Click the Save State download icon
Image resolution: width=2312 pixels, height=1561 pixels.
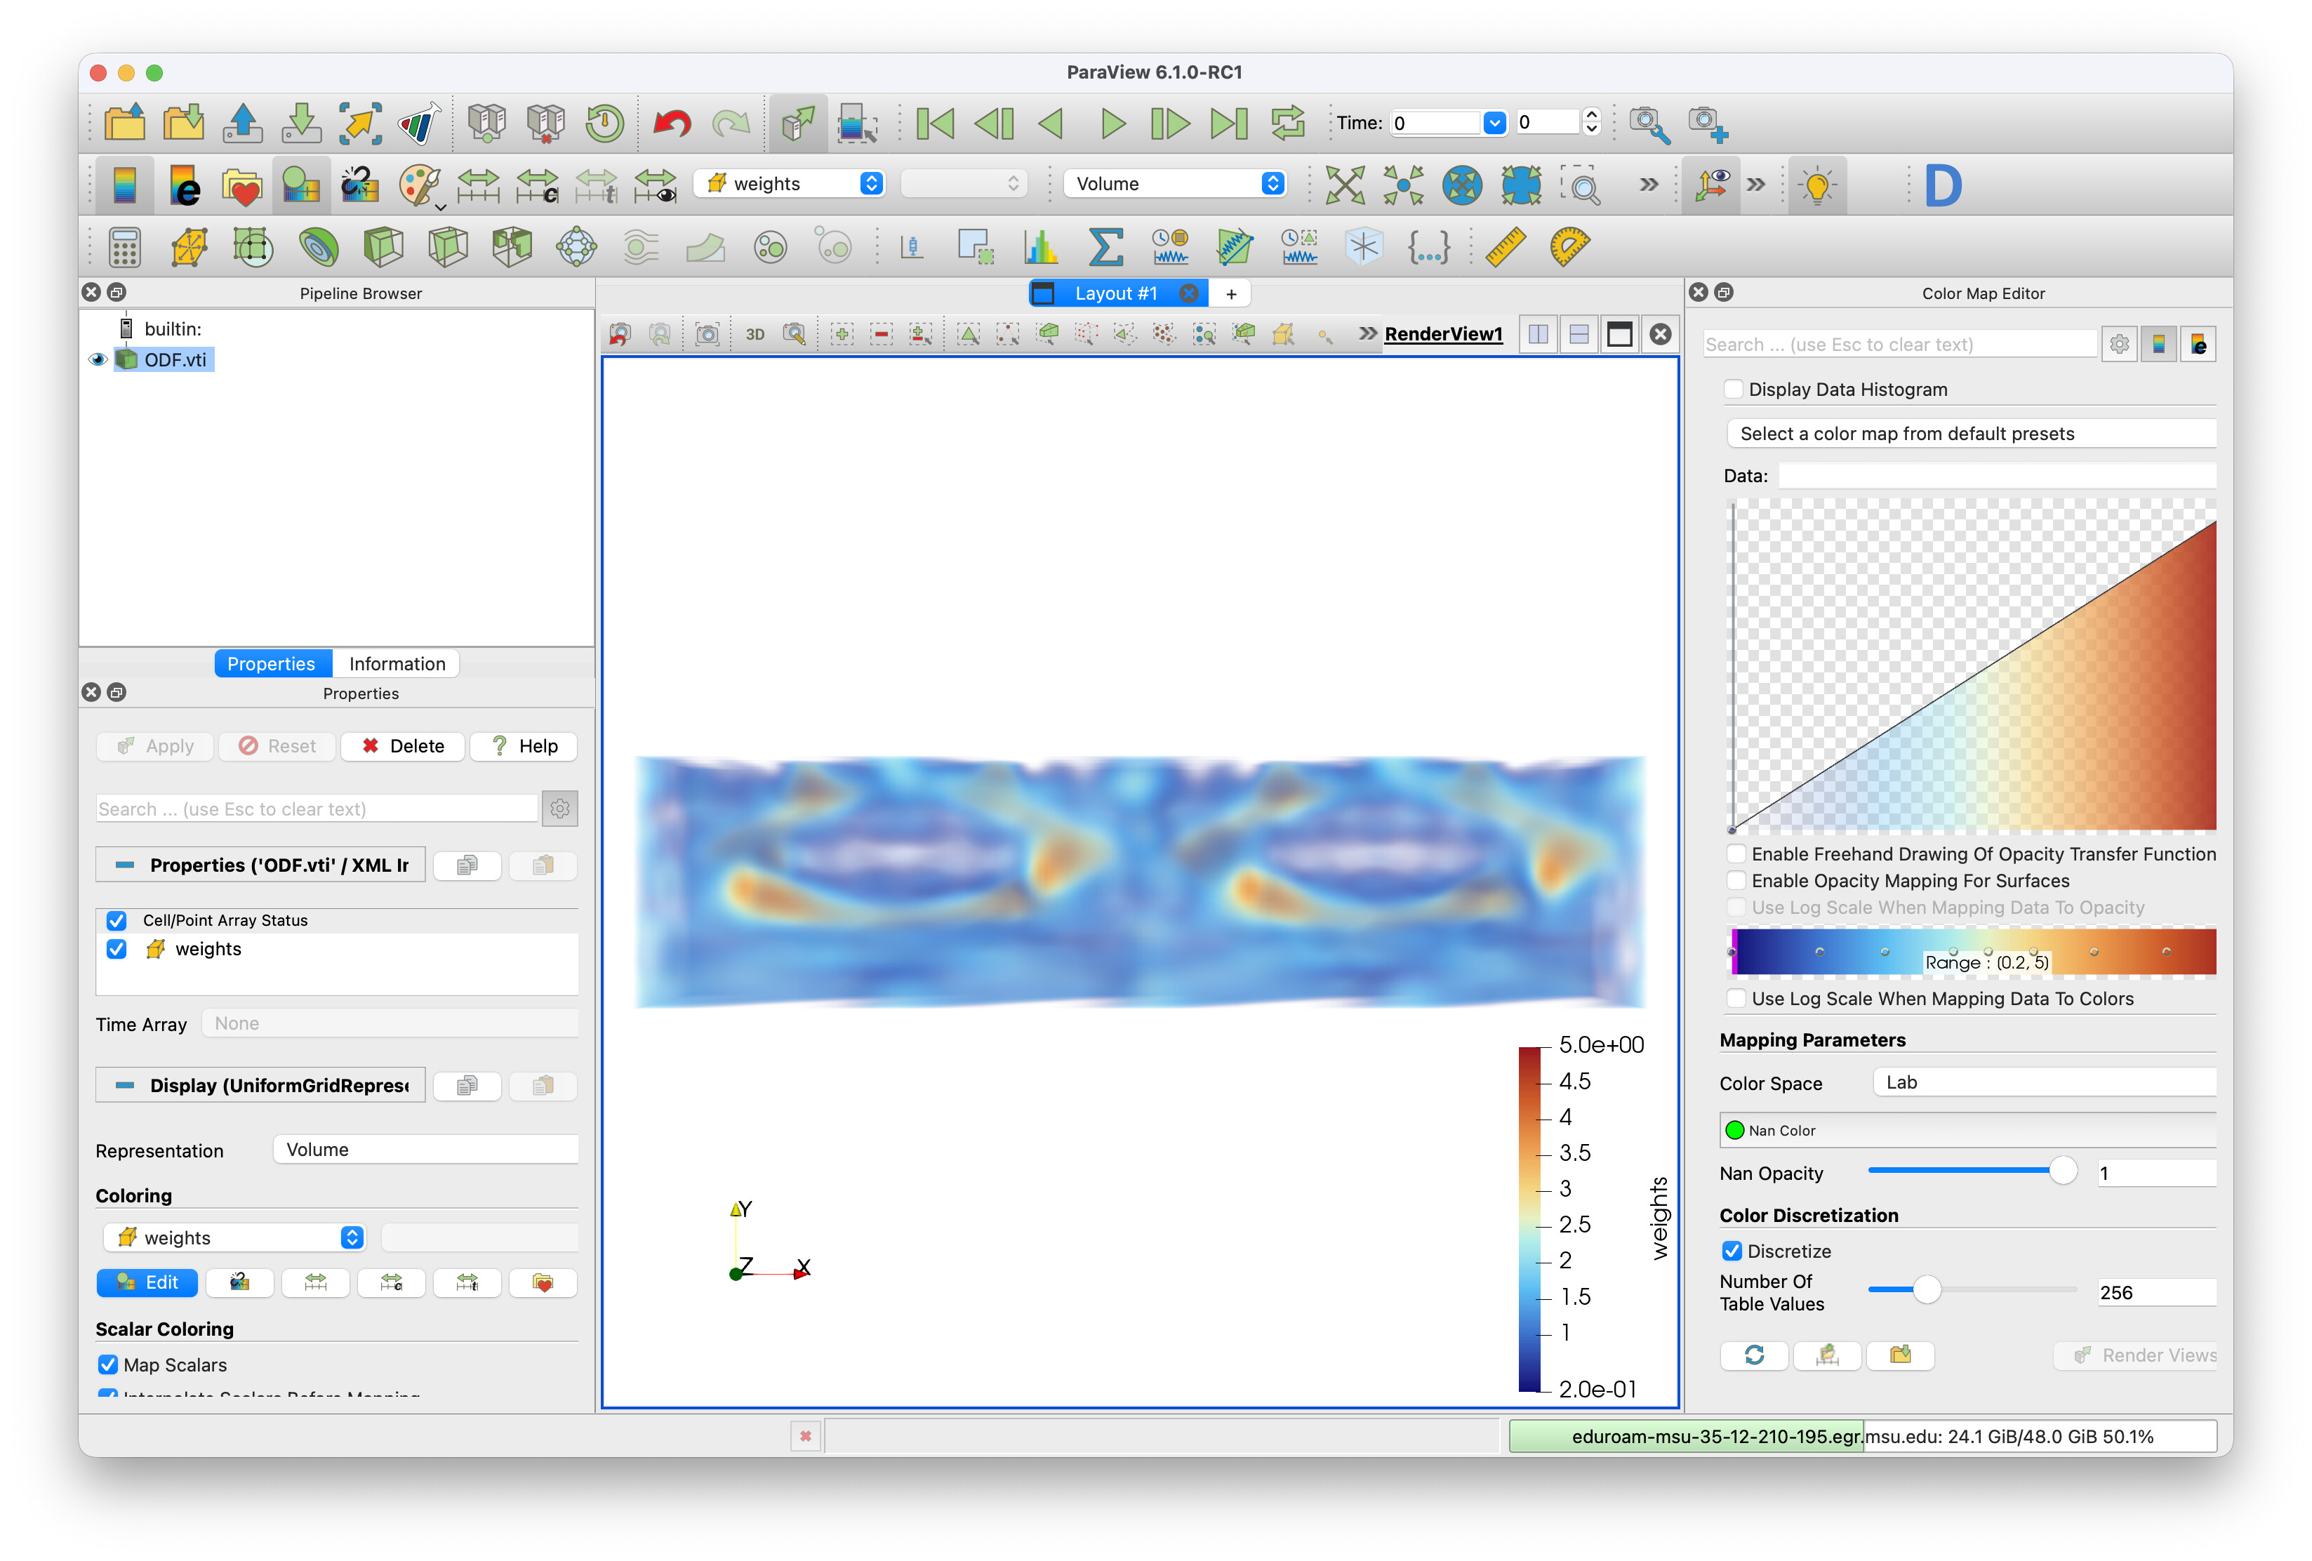coord(300,124)
